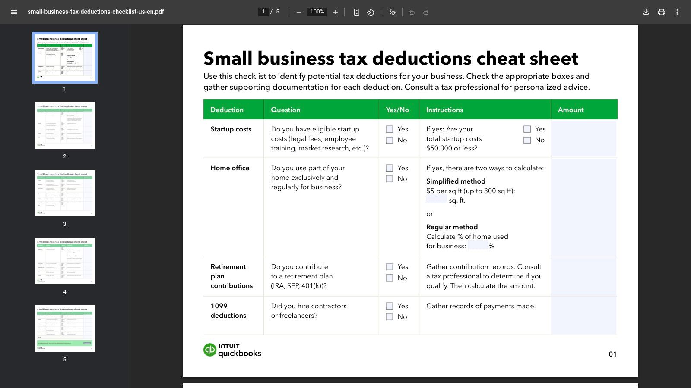Click the Home office Amount field

click(583, 207)
